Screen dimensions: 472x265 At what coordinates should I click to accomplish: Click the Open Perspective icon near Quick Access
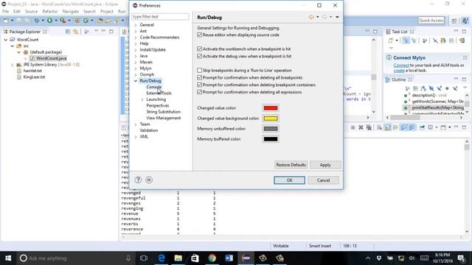click(454, 21)
